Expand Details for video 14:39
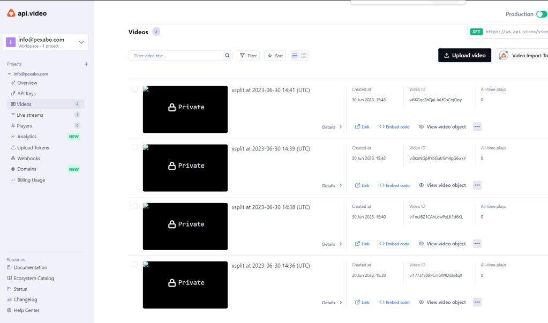The image size is (548, 323). pyautogui.click(x=332, y=186)
